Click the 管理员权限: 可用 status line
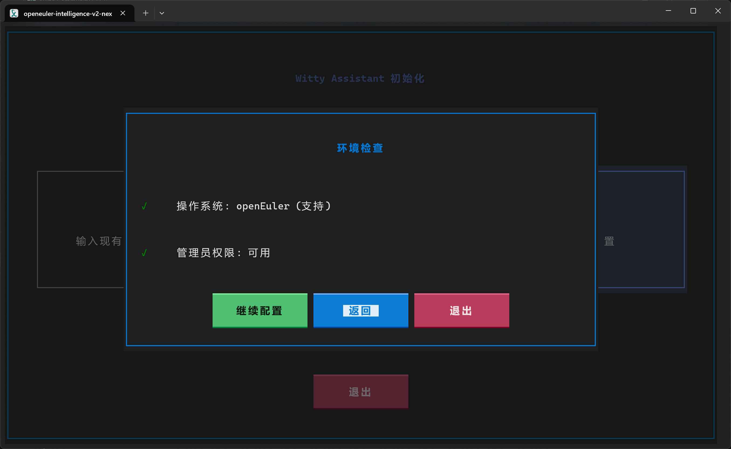This screenshot has width=731, height=449. [x=223, y=253]
